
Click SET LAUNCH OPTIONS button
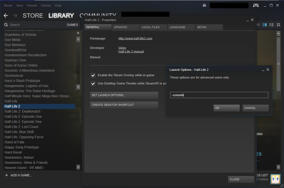124,95
